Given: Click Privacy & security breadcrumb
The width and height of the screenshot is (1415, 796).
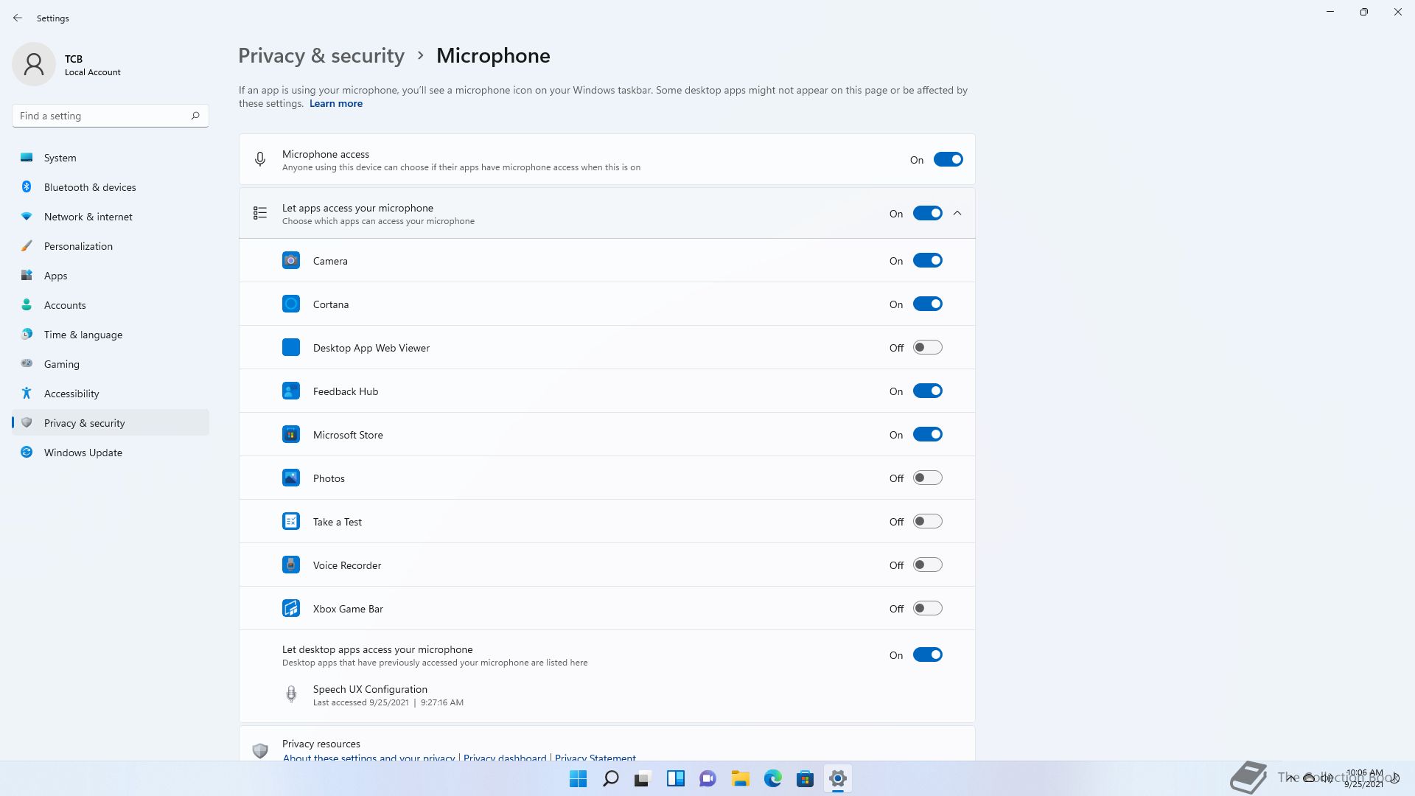Looking at the screenshot, I should [321, 55].
